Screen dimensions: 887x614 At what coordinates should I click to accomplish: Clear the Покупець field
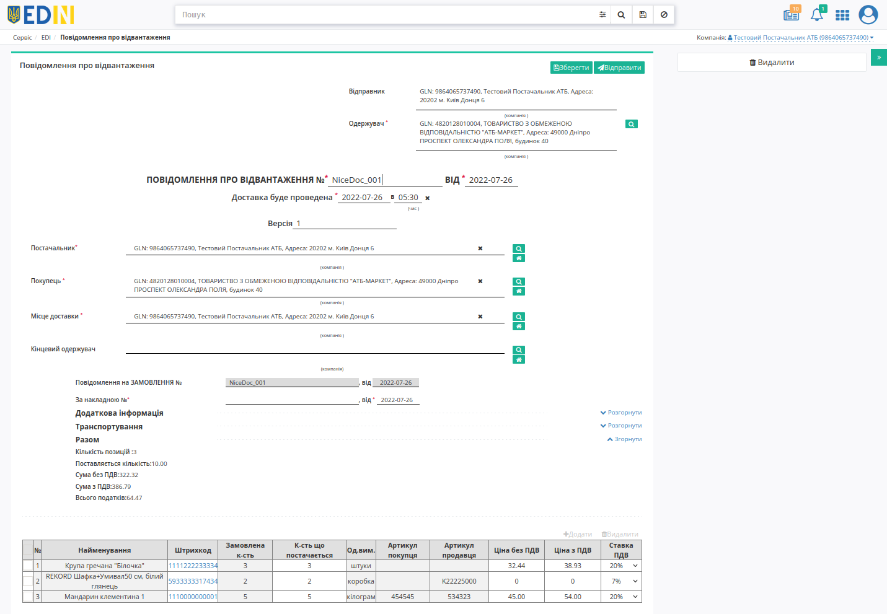(480, 281)
